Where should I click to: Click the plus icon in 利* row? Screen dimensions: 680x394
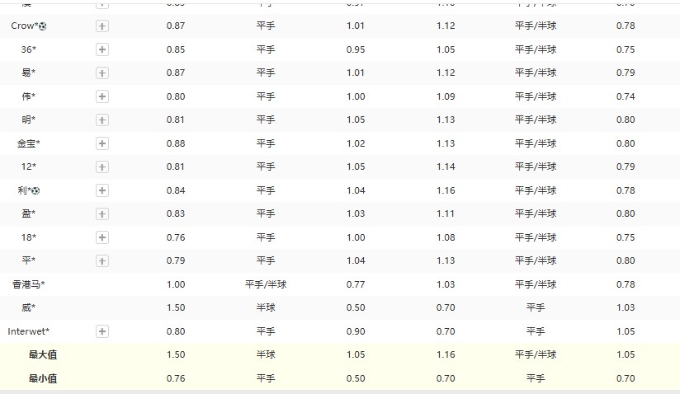102,190
